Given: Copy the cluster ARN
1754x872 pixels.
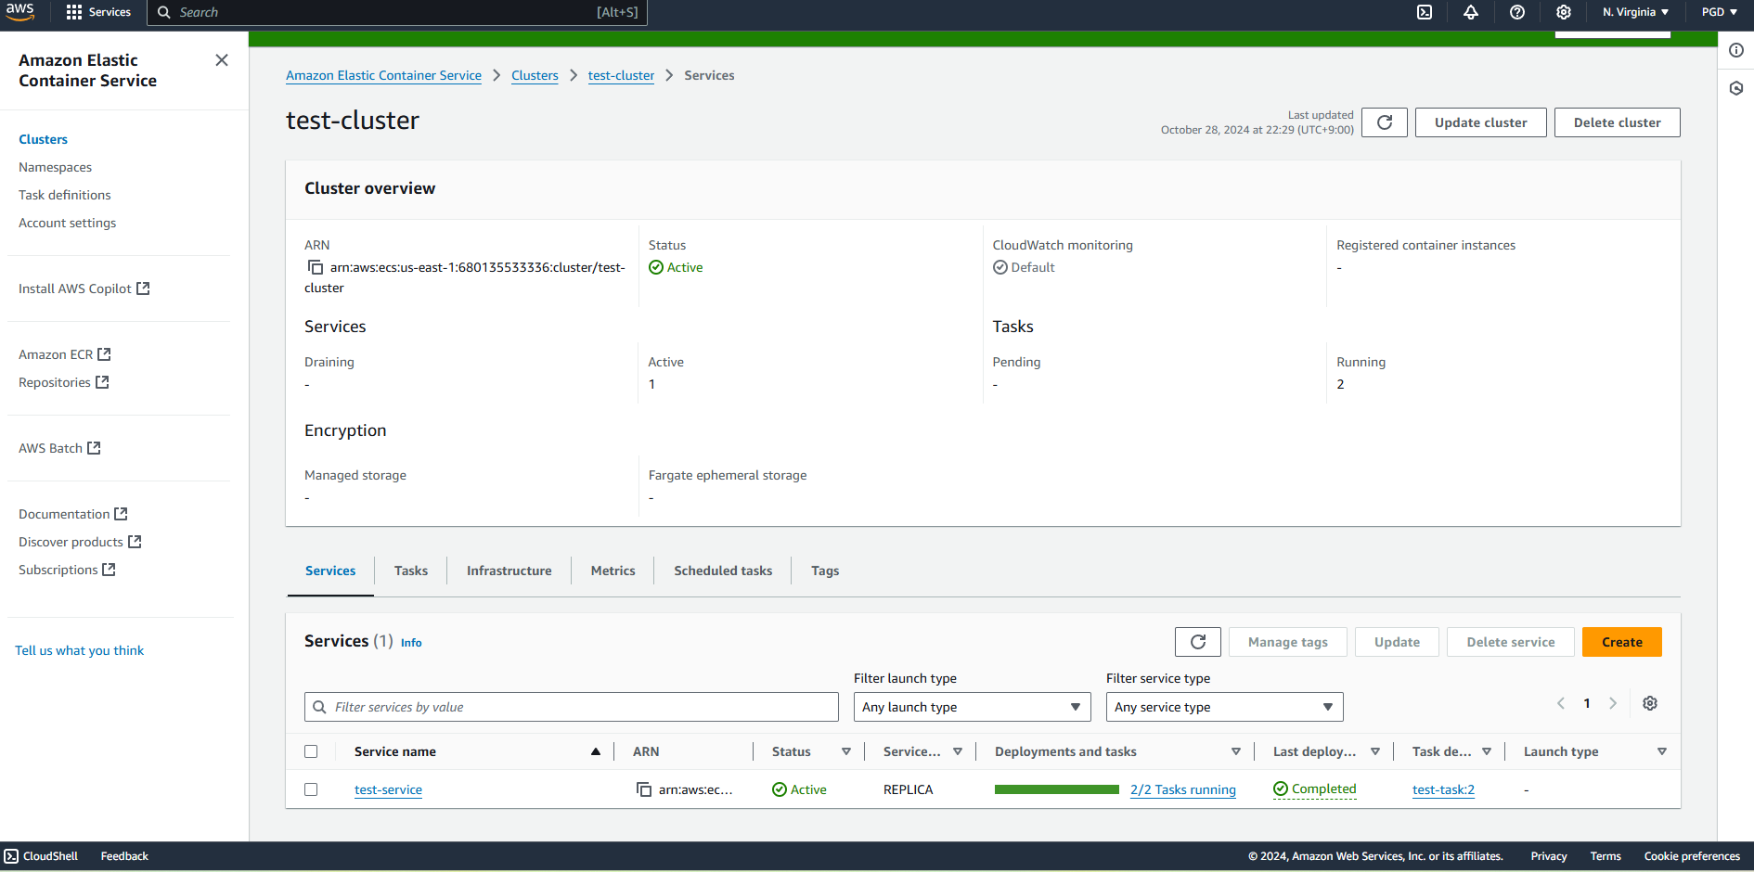Looking at the screenshot, I should coord(316,267).
